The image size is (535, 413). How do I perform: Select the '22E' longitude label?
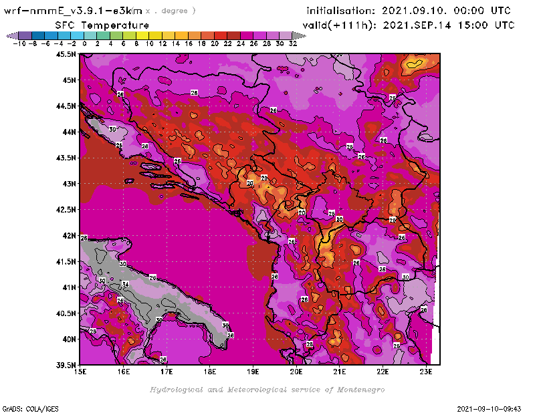[x=383, y=372]
